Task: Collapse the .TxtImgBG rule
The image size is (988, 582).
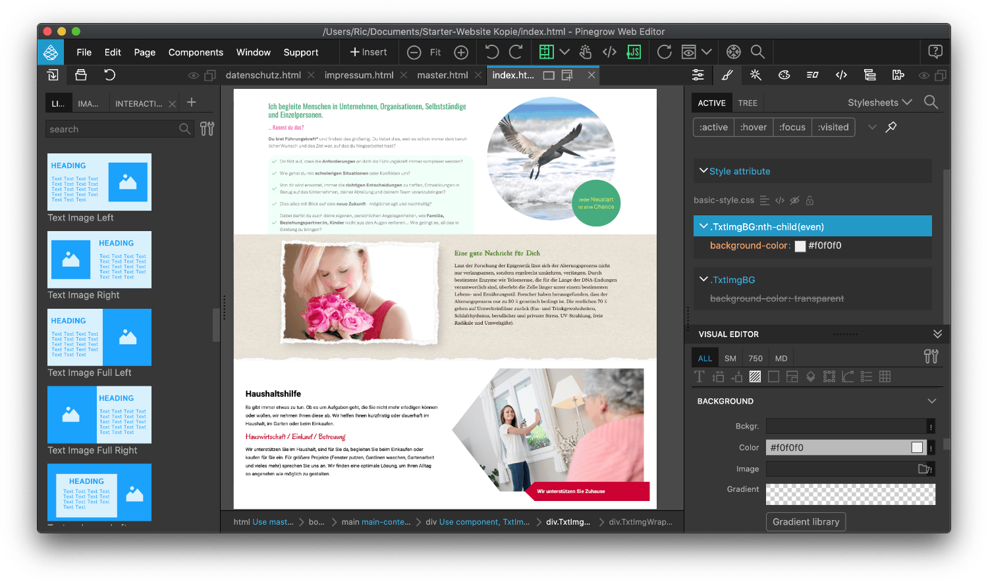Action: pyautogui.click(x=703, y=279)
